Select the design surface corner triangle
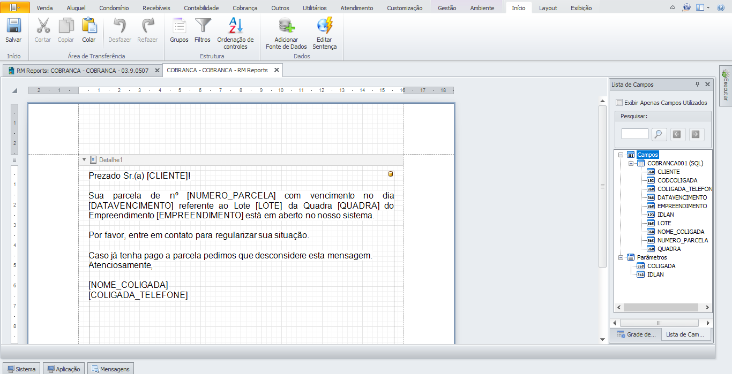The width and height of the screenshot is (732, 374). (x=14, y=90)
